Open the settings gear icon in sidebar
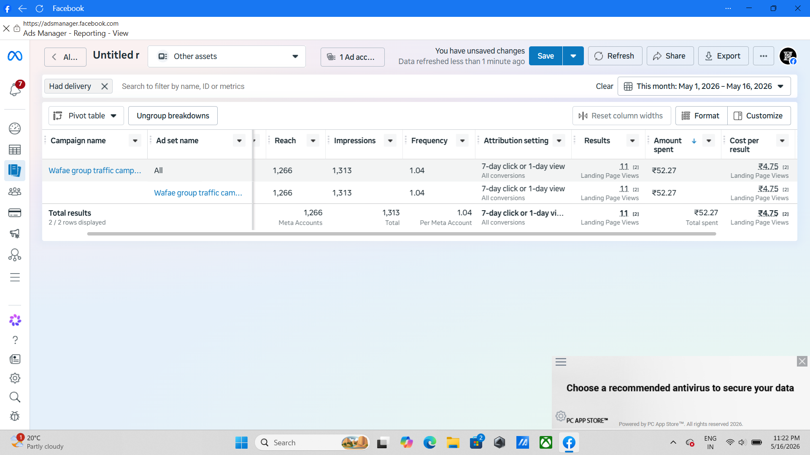 (x=15, y=378)
